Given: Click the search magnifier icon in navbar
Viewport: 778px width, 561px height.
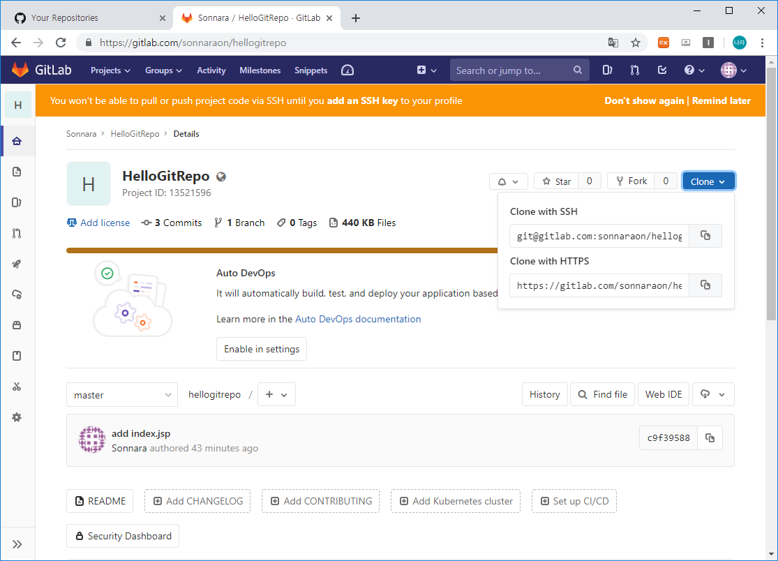Looking at the screenshot, I should tap(578, 70).
